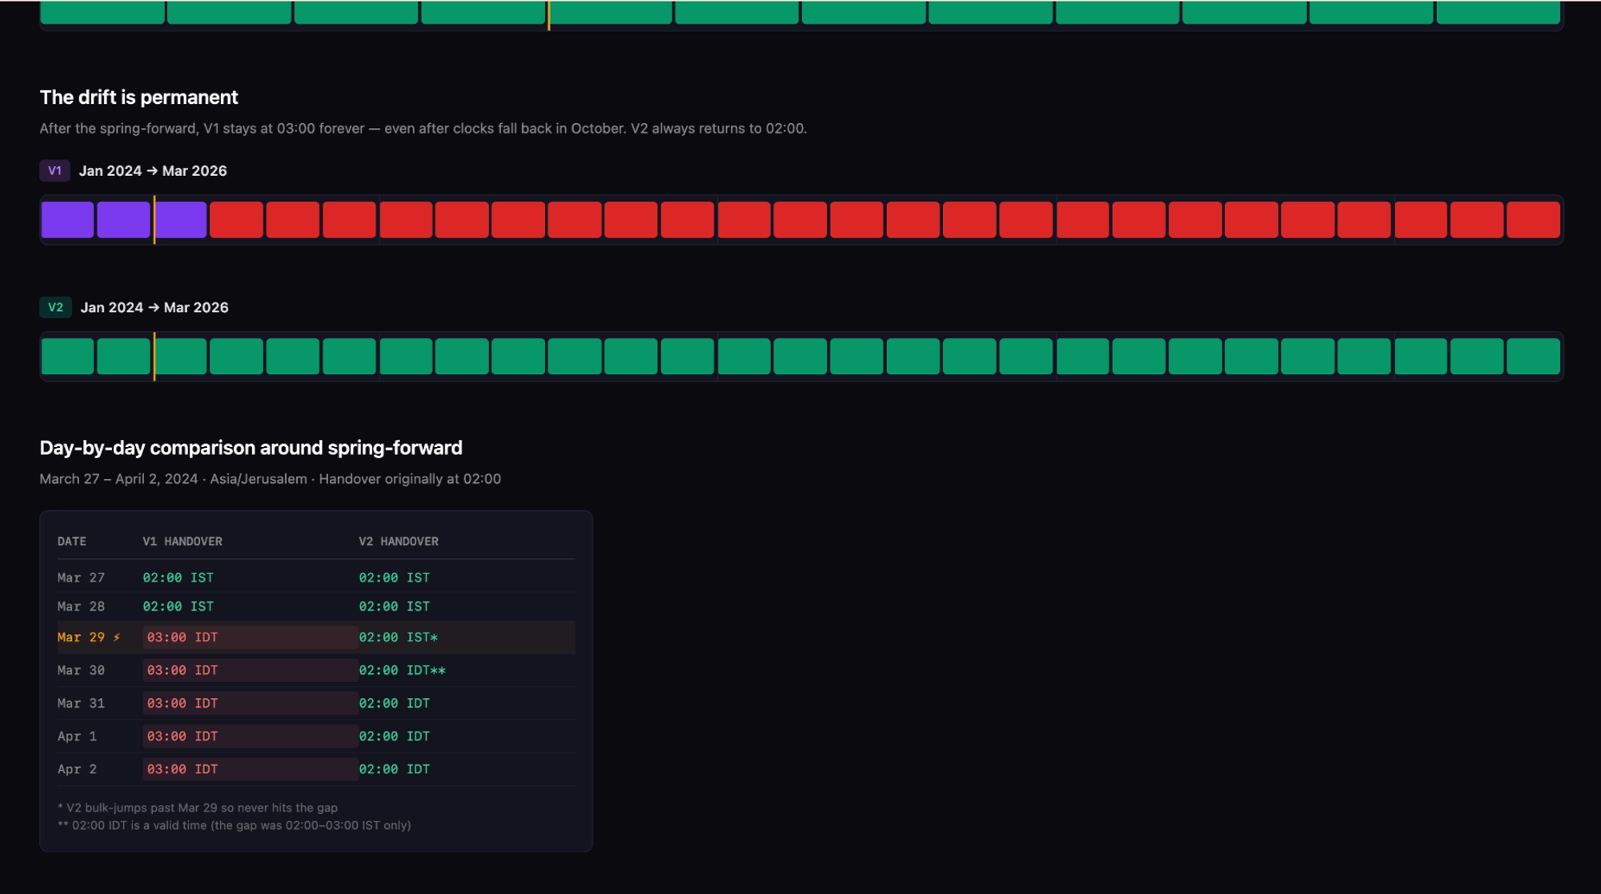This screenshot has height=894, width=1601.
Task: Select the last green V2 timeline cell
Action: point(1533,357)
